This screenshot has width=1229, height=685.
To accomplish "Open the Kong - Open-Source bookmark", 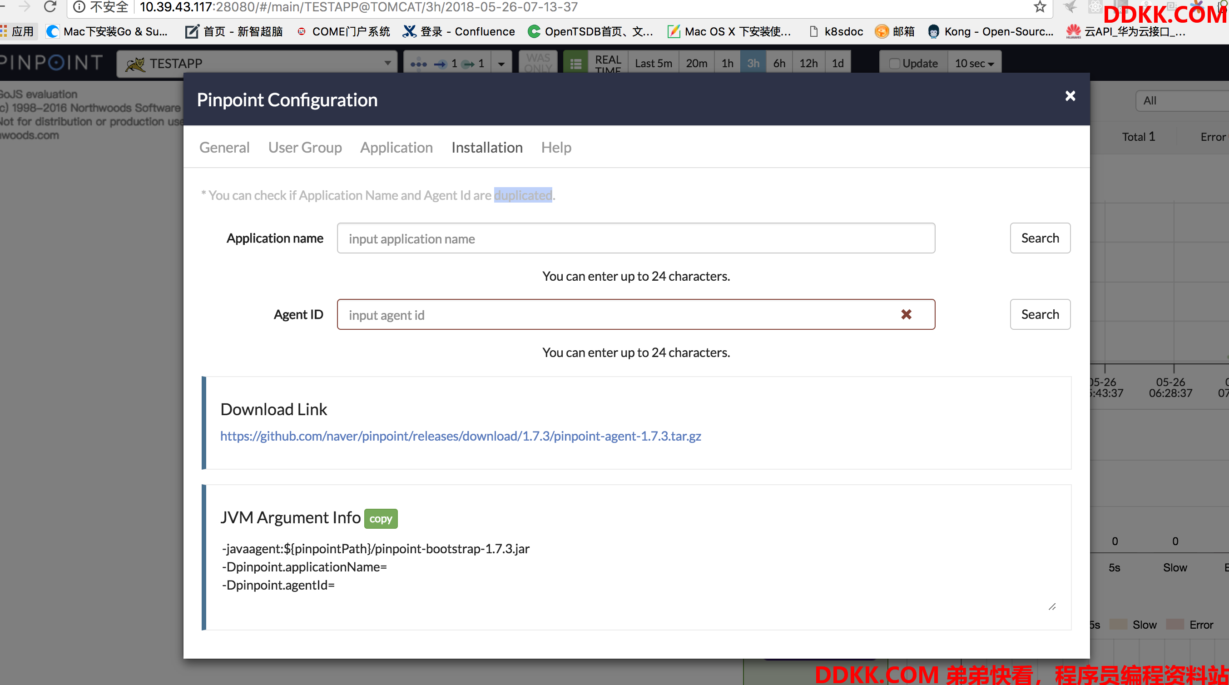I will (991, 31).
